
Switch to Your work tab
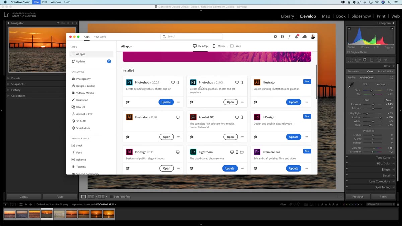click(100, 37)
